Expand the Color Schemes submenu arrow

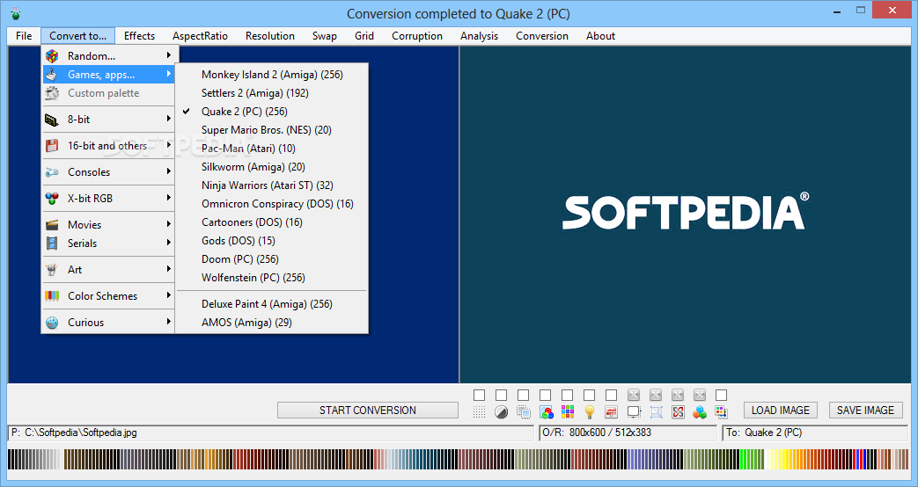[169, 295]
